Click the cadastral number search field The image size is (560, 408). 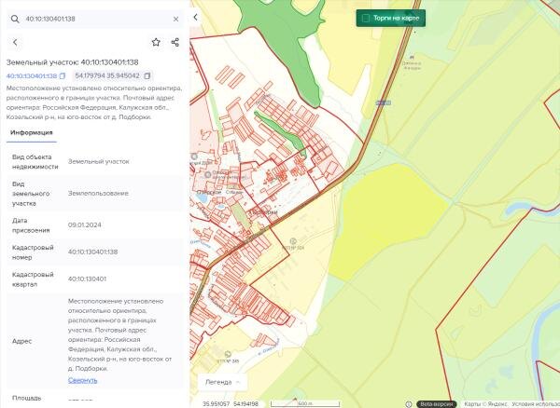[94, 19]
